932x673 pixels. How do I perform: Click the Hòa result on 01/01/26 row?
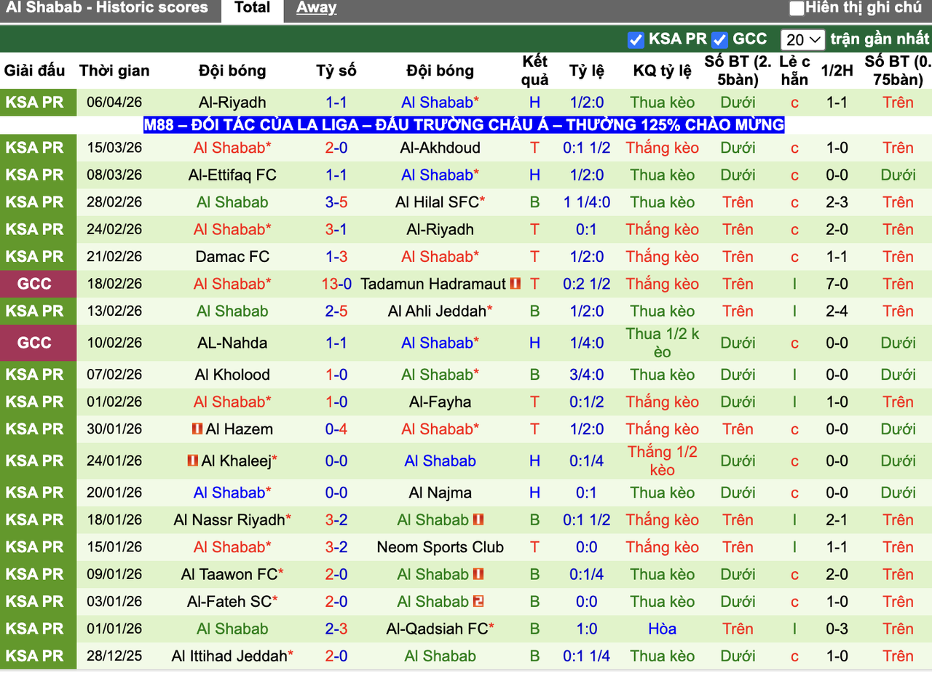663,629
